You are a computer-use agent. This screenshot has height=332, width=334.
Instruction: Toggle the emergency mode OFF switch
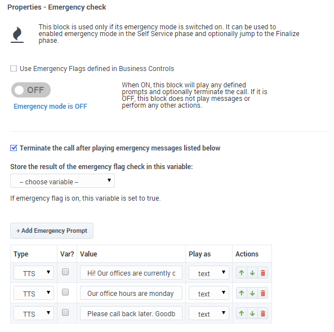[31, 90]
